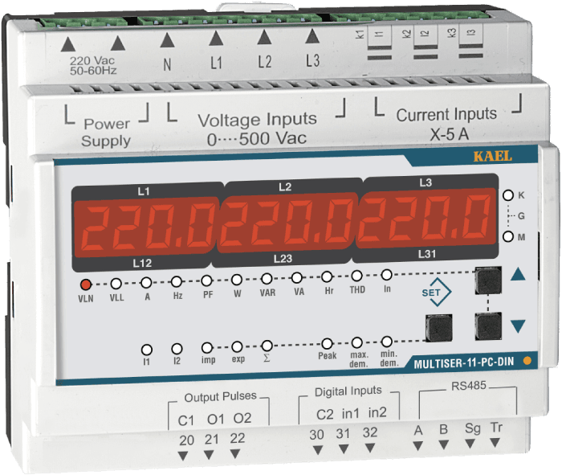Click the SET diamond symbol
This screenshot has width=562, height=475.
(437, 292)
